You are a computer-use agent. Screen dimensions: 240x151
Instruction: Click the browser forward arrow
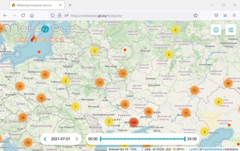coord(14,16)
